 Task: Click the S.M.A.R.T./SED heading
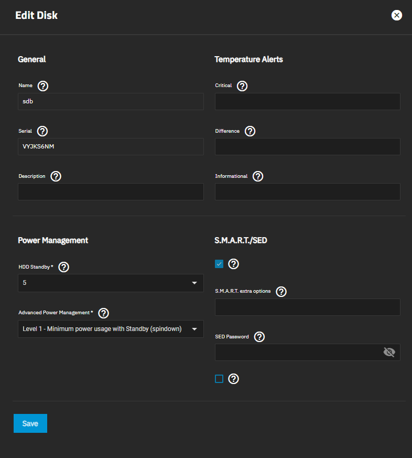(x=241, y=240)
